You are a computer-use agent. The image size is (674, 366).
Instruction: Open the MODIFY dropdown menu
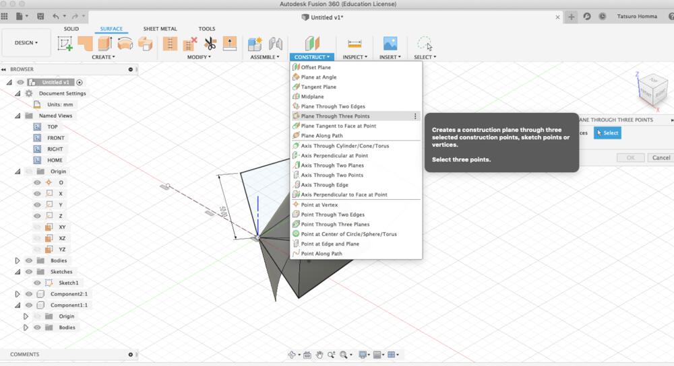(x=199, y=57)
